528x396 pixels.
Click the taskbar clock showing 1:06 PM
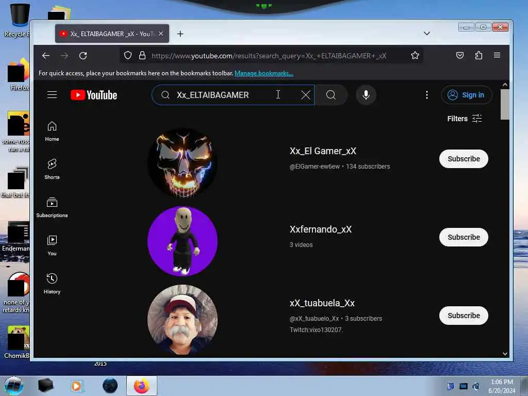point(502,386)
